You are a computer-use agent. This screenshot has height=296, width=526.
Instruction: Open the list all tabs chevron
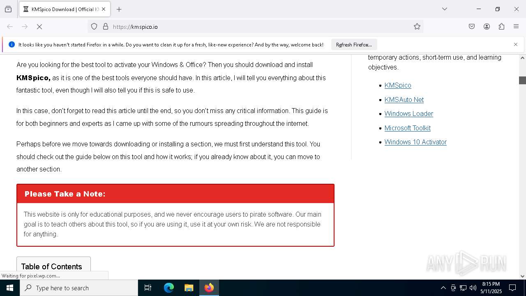point(444,9)
